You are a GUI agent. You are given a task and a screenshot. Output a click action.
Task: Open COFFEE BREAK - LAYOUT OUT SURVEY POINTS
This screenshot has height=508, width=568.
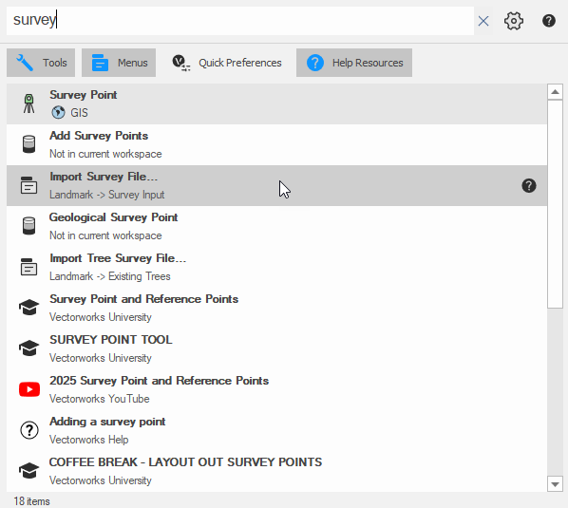pos(276,471)
